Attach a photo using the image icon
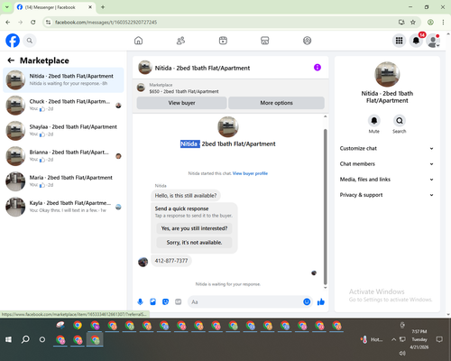Screen dimensions: 451x361 pos(152,301)
